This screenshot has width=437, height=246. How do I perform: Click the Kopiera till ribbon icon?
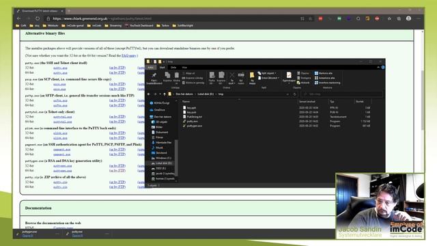[221, 78]
